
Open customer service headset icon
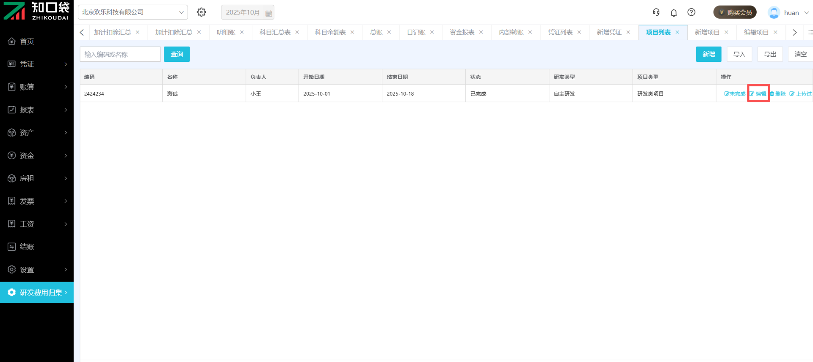(656, 12)
